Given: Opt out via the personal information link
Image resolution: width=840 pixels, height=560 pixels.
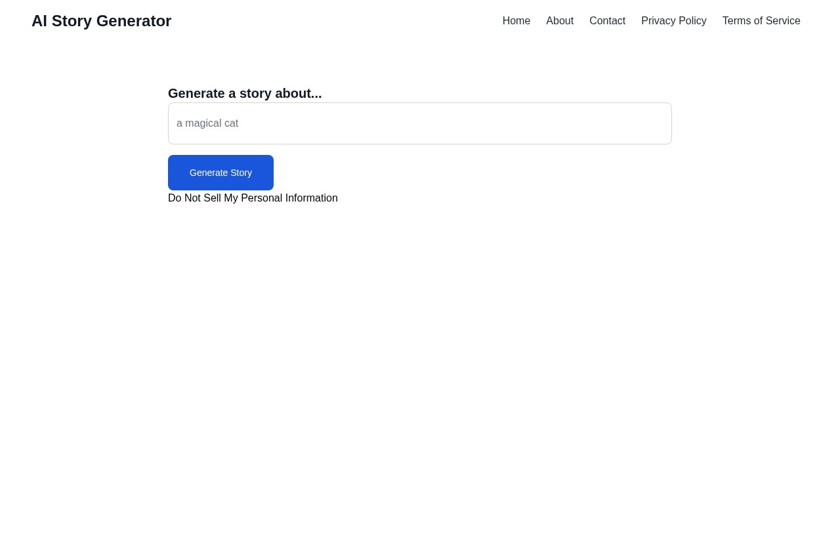Looking at the screenshot, I should pyautogui.click(x=253, y=198).
